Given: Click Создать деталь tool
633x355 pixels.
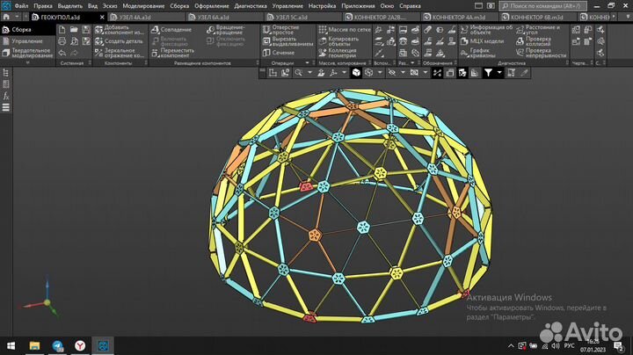Looking at the screenshot, I should coord(119,41).
